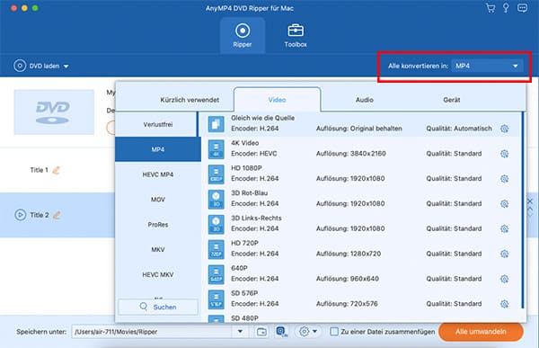Click Auflösung: 1280x720 text

point(349,254)
